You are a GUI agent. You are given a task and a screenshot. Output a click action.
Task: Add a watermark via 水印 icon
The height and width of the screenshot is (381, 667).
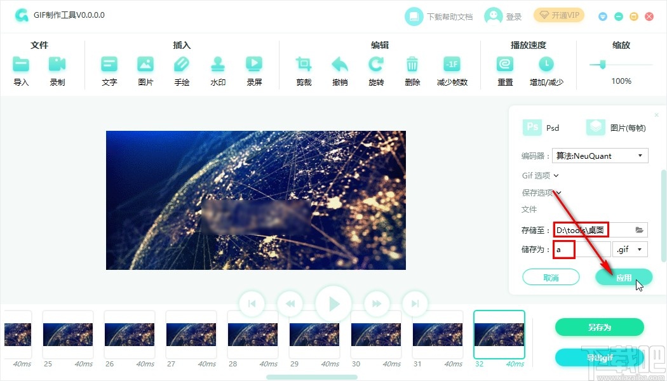click(218, 64)
